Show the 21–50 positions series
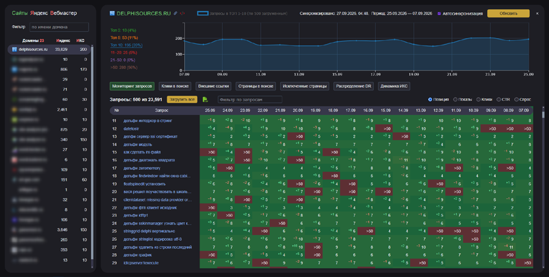 [x=123, y=60]
